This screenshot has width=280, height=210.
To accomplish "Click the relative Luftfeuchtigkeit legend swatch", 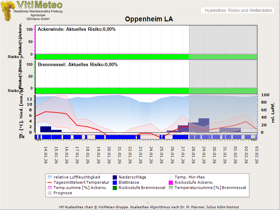I will [50, 177].
